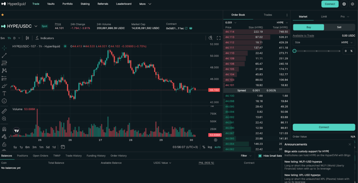Click the quick search icon above chart
Viewport: 358px width, 183px height.
tap(210, 38)
